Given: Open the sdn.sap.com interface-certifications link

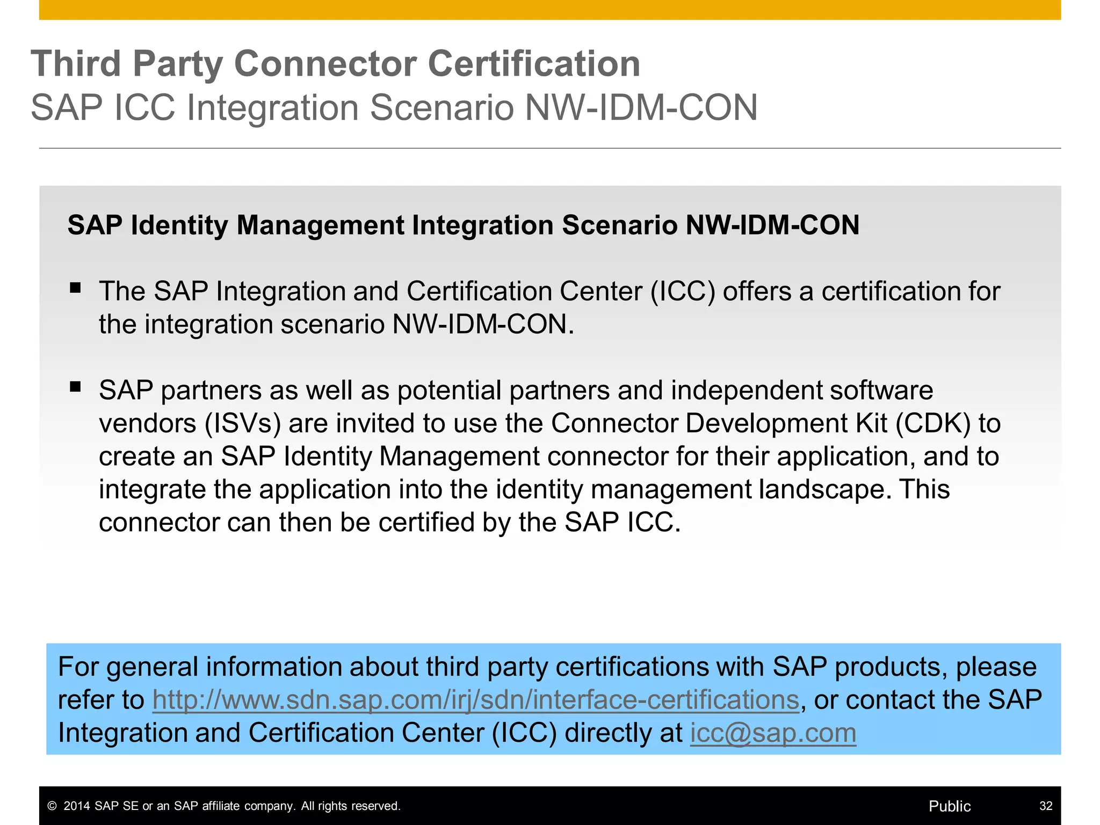Looking at the screenshot, I should 475,700.
